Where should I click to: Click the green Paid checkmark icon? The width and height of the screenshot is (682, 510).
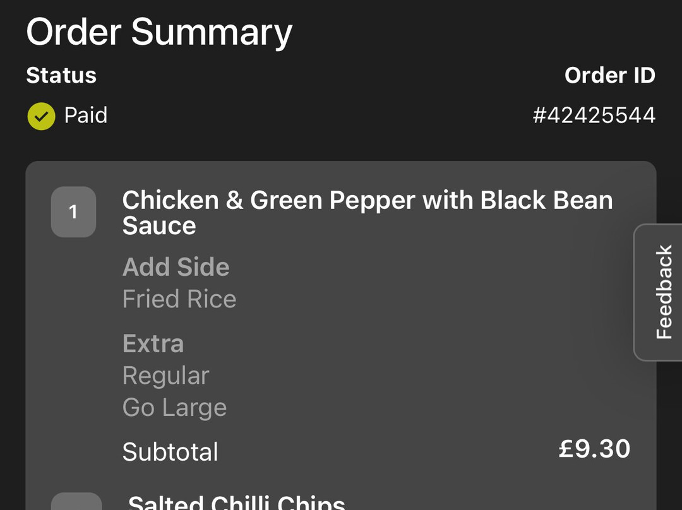pos(41,116)
